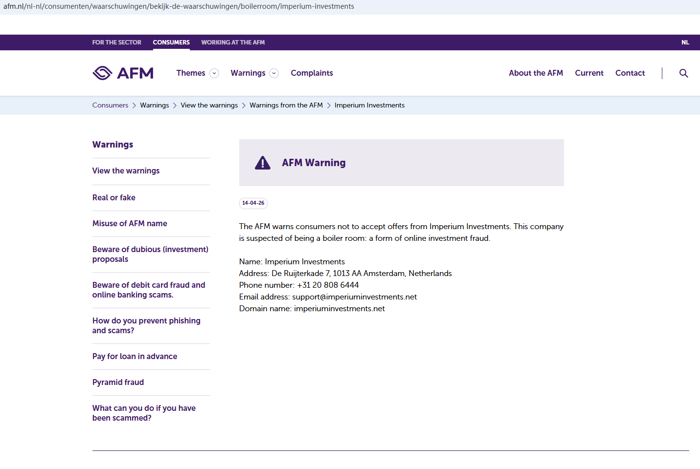The width and height of the screenshot is (700, 469).
Task: Go to the Current page
Action: tap(589, 73)
